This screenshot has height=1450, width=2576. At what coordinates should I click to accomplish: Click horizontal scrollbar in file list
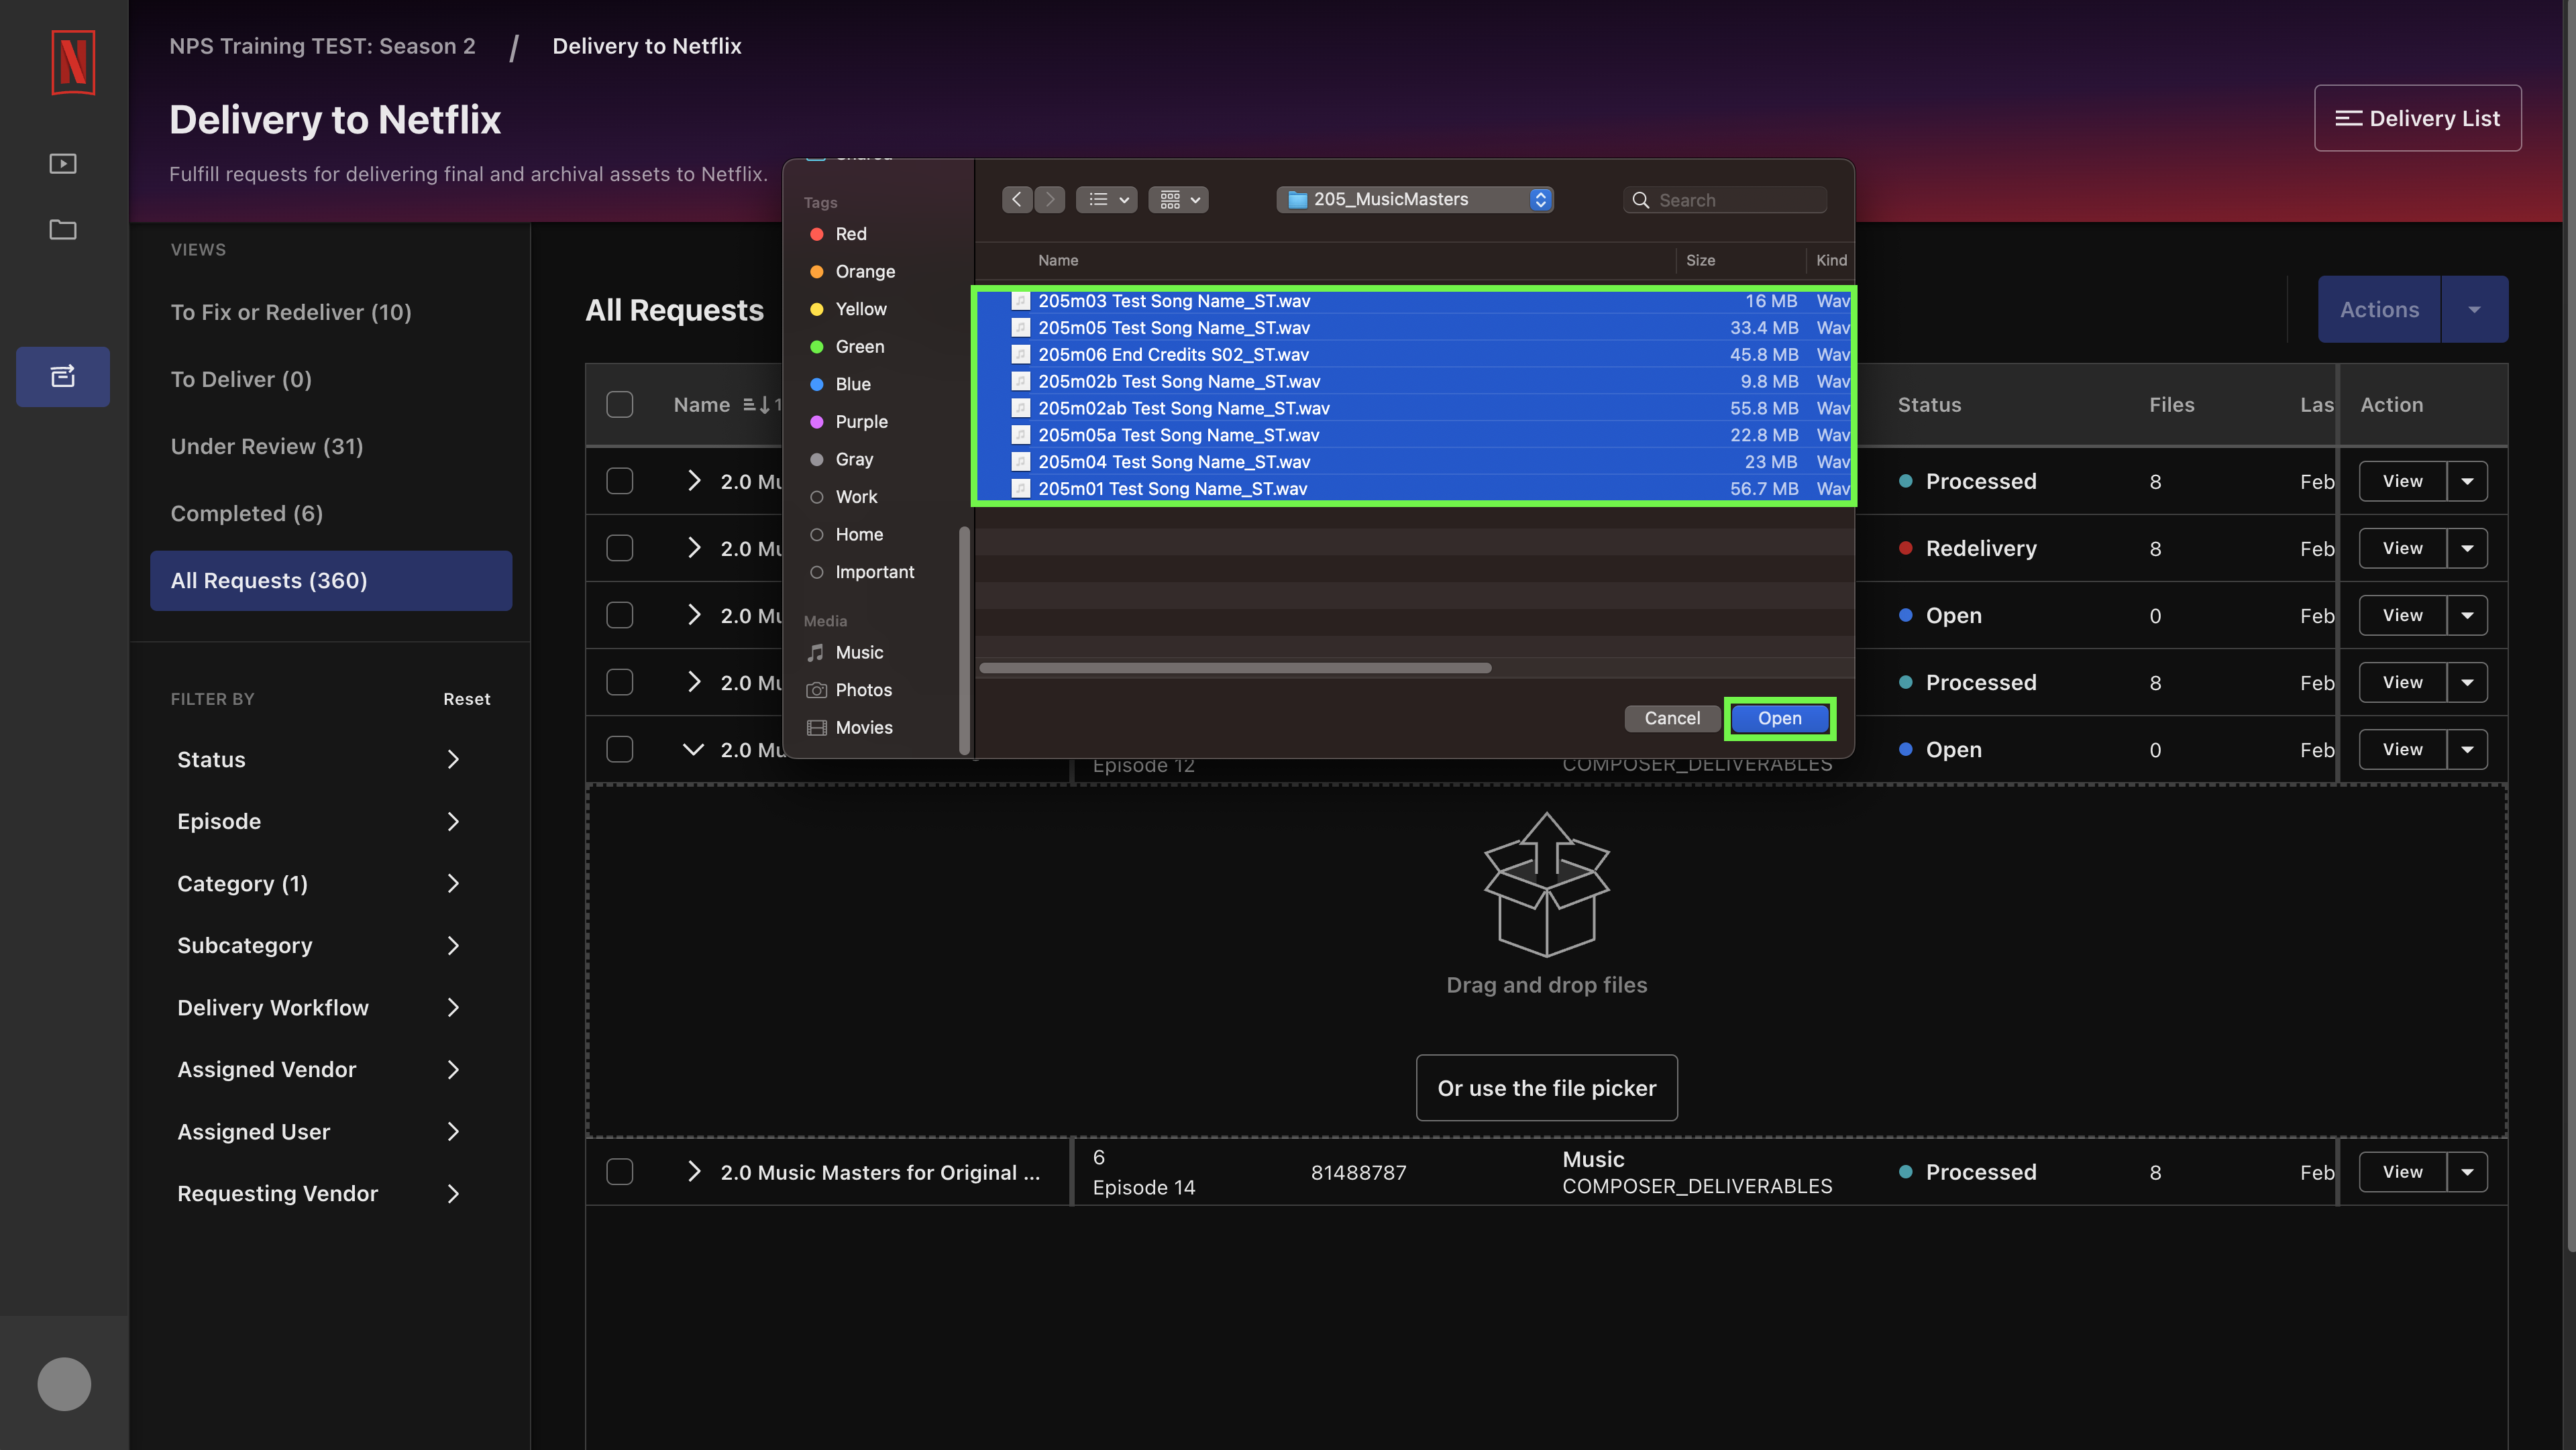1235,668
